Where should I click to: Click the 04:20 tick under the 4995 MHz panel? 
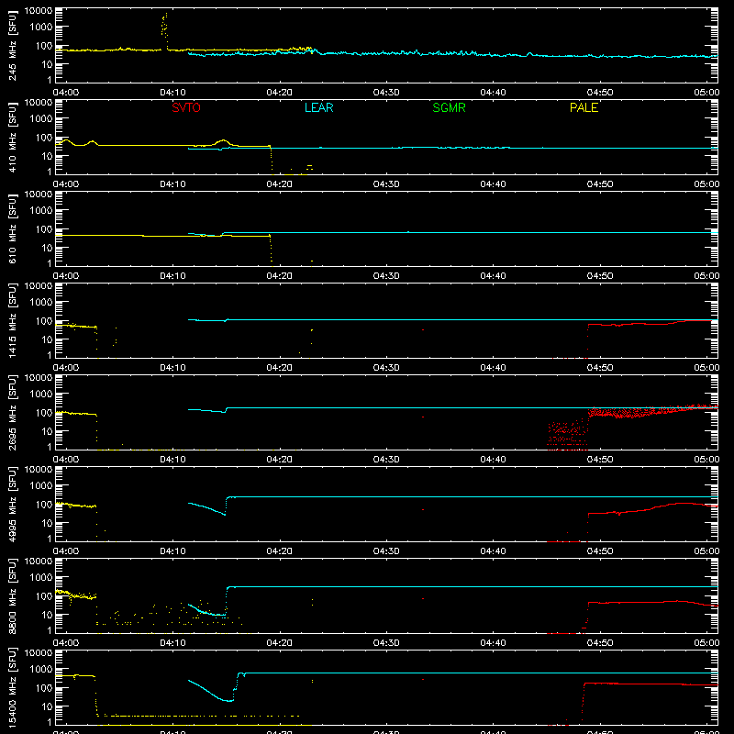(x=280, y=551)
